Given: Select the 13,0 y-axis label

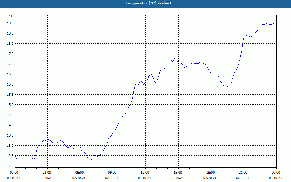Looking at the screenshot, I should click(10, 145).
